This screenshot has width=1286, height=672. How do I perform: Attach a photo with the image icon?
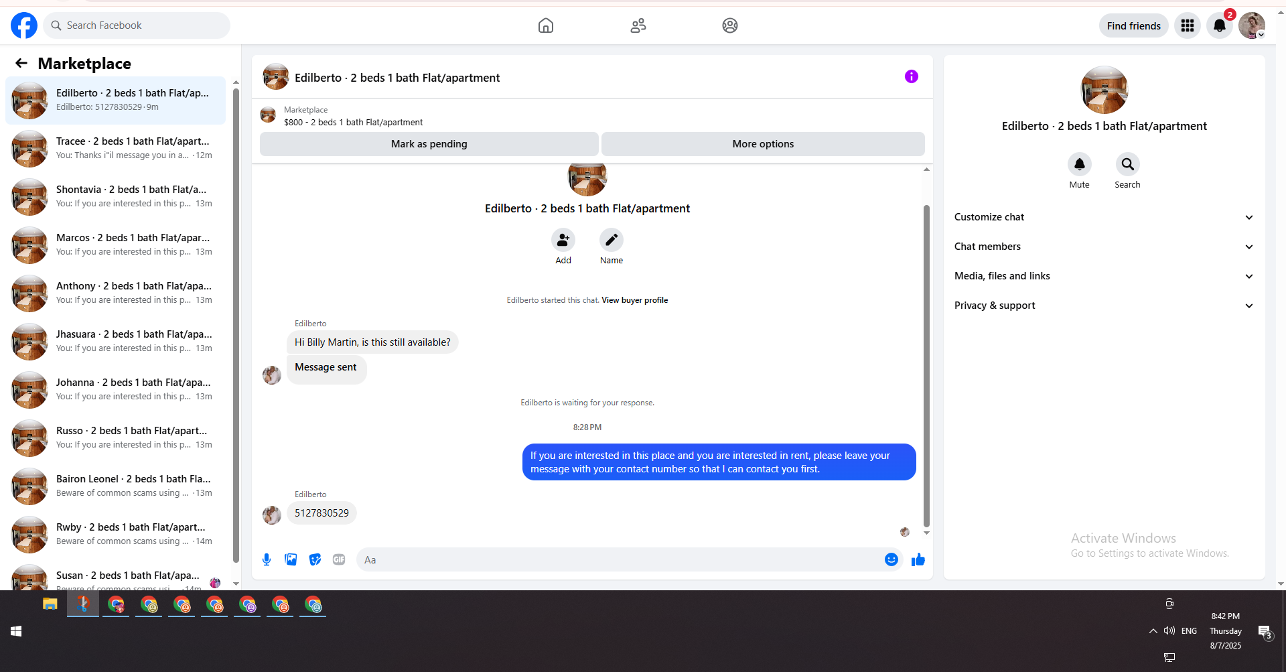point(291,559)
